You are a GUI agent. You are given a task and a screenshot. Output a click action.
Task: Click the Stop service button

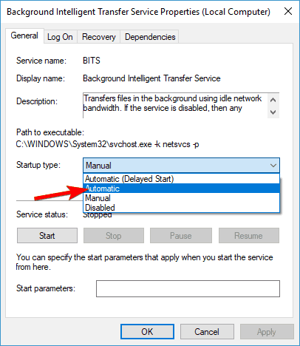tap(114, 236)
